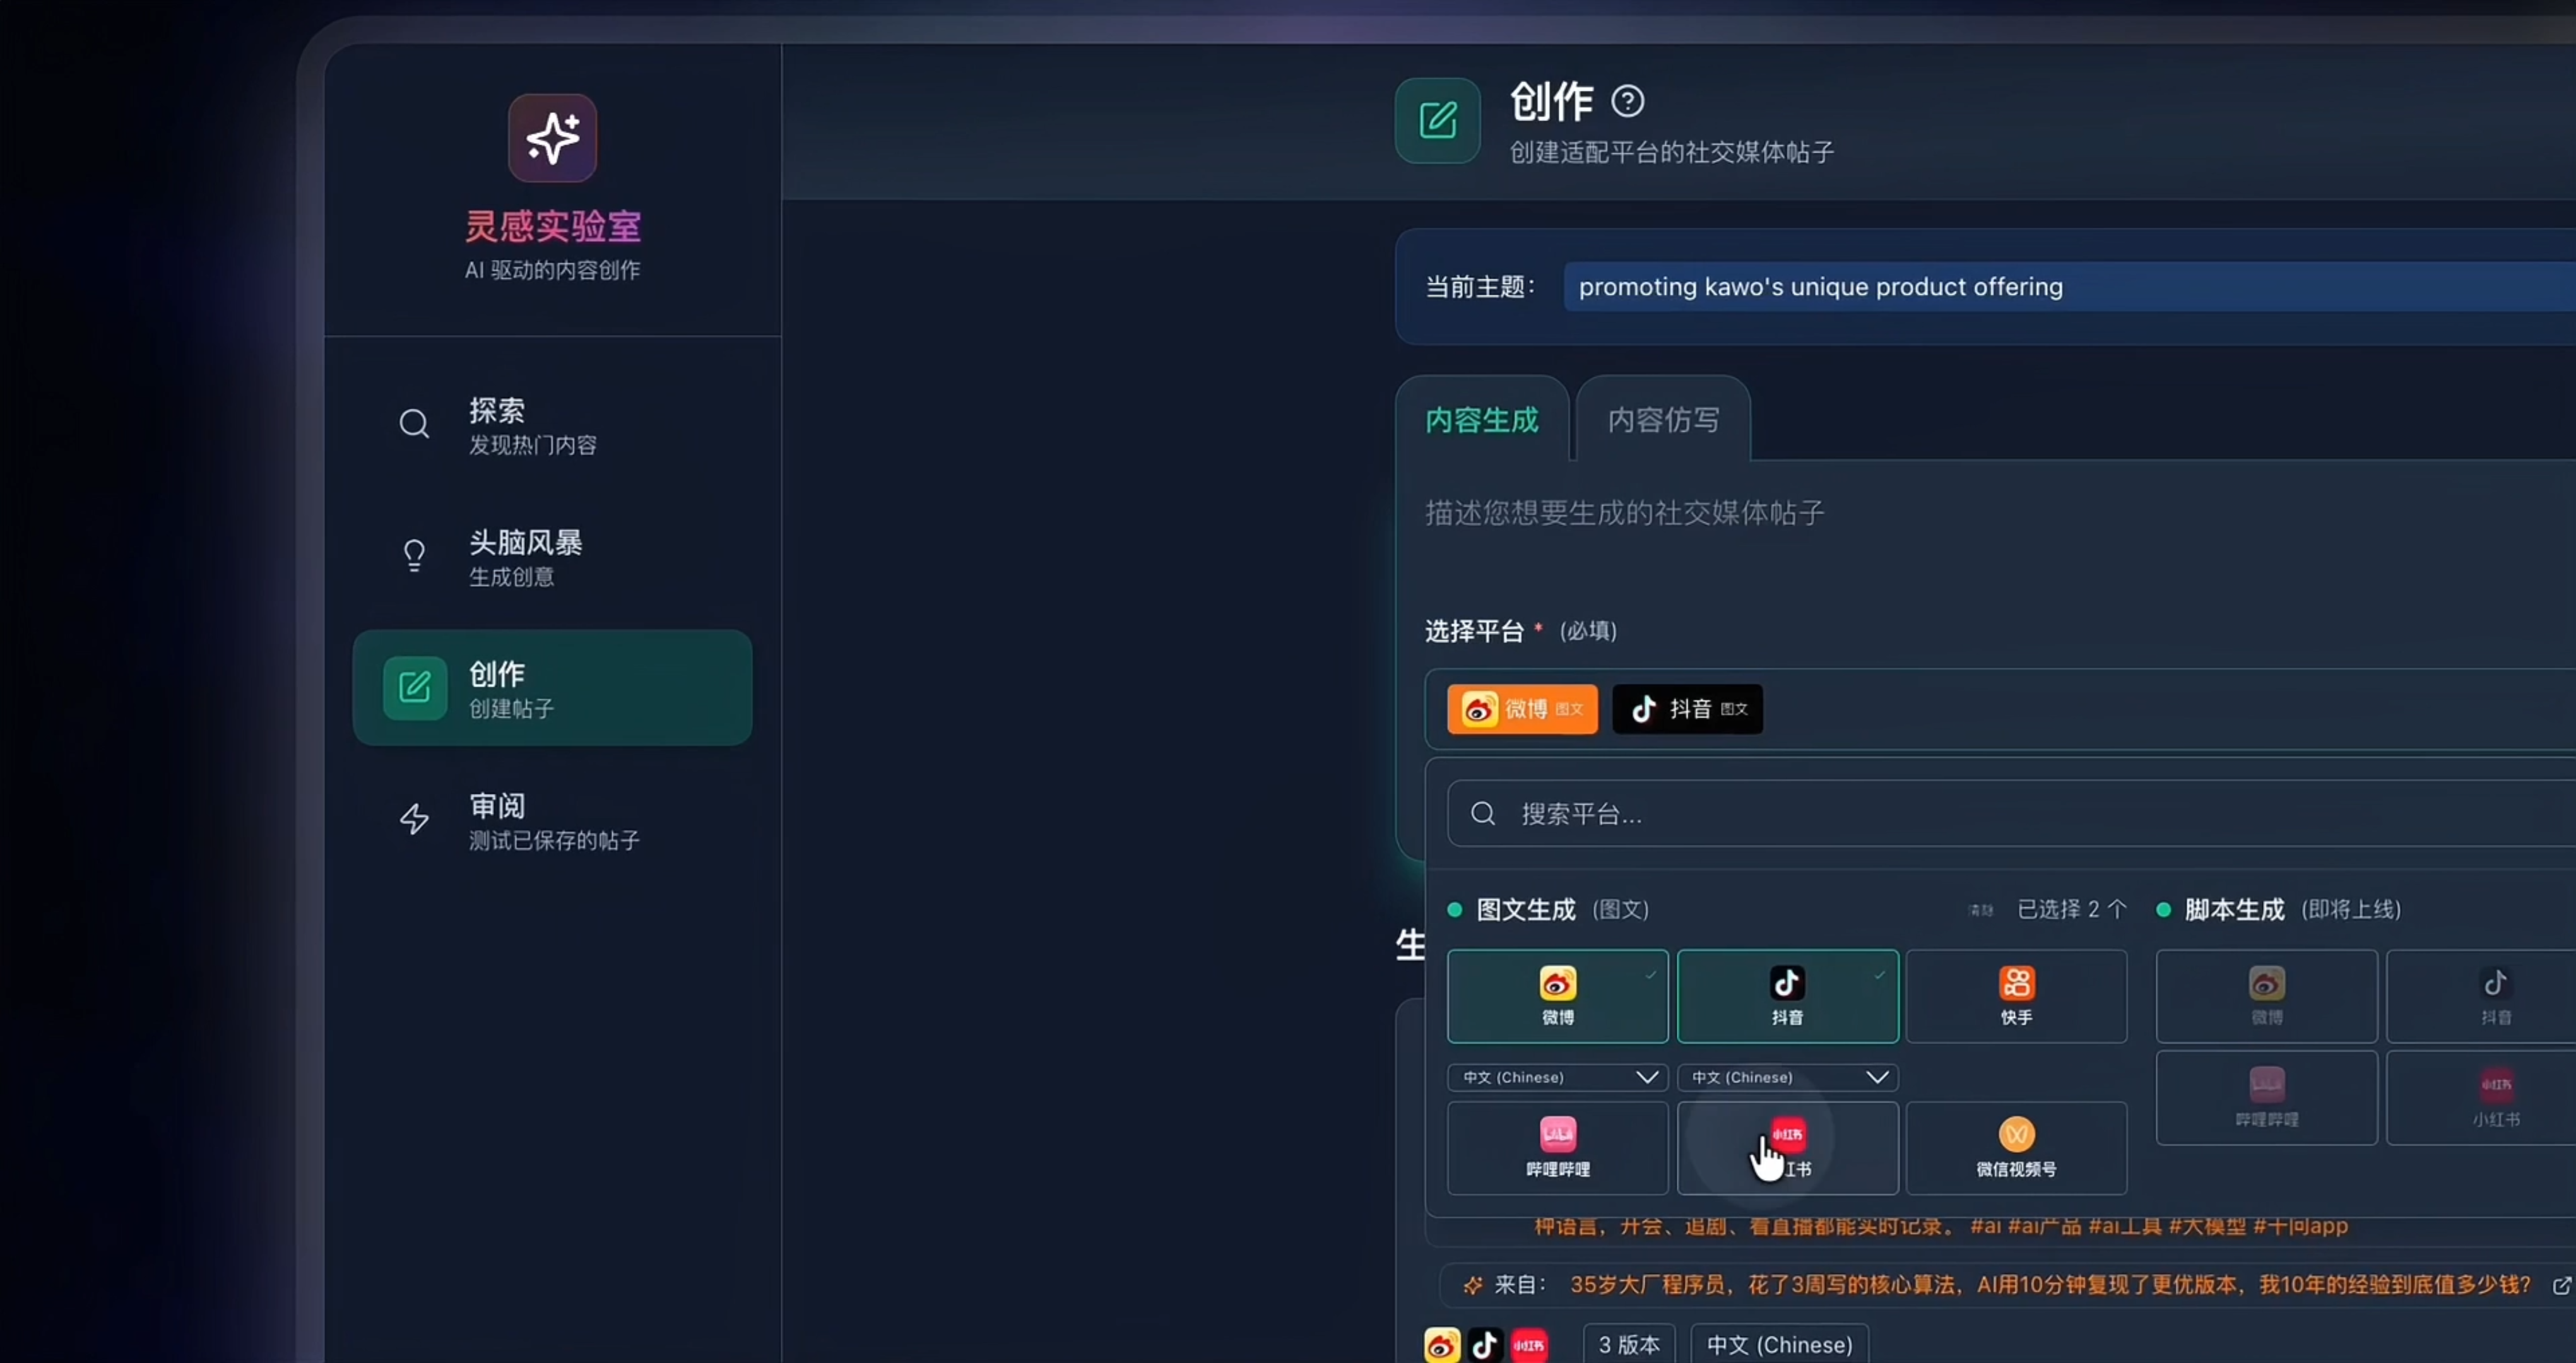The height and width of the screenshot is (1363, 2576).
Task: Click the help question mark beside 创作
Action: (1627, 101)
